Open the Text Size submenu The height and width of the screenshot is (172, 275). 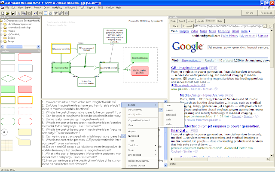coord(140,145)
